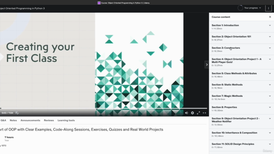Image resolution: width=274 pixels, height=154 pixels.
Task: Expand Section 1: Introduction
Action: tap(241, 27)
